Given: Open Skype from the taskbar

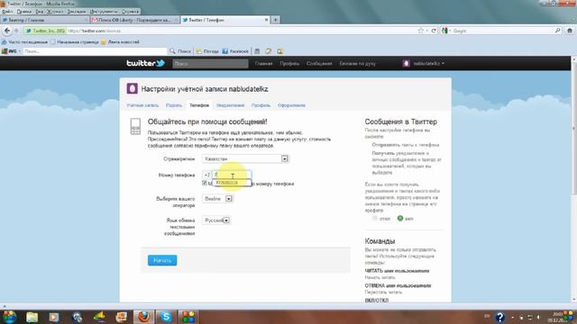Looking at the screenshot, I should click(166, 317).
